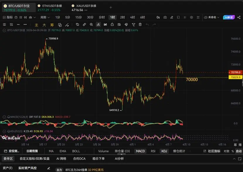Click the trash delete drawings icon
This screenshot has width=243, height=172.
(x=140, y=25)
